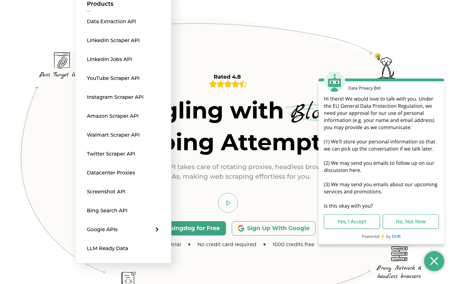Open Datacenter Proxies menu item
The height and width of the screenshot is (284, 457).
point(111,173)
